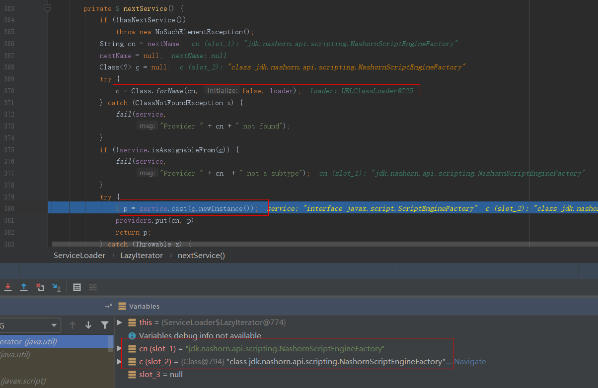Click the frames filter funnel icon
This screenshot has height=388, width=598.
click(104, 325)
